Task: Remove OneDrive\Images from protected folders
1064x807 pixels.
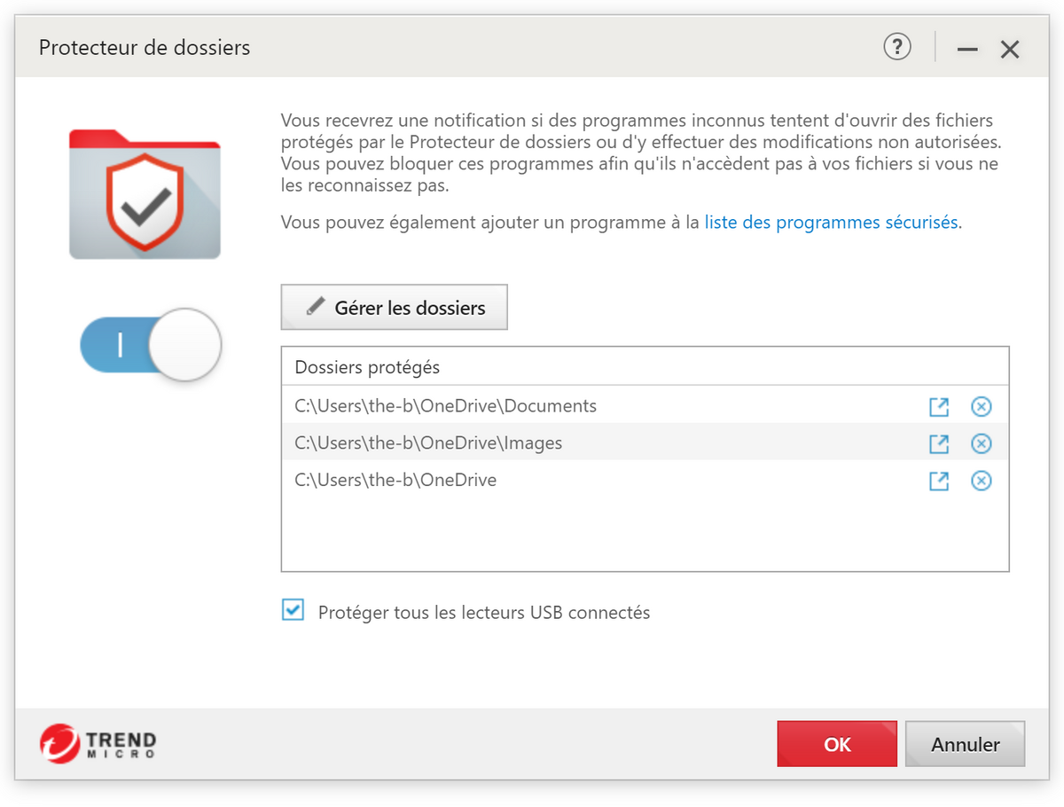Action: (981, 443)
